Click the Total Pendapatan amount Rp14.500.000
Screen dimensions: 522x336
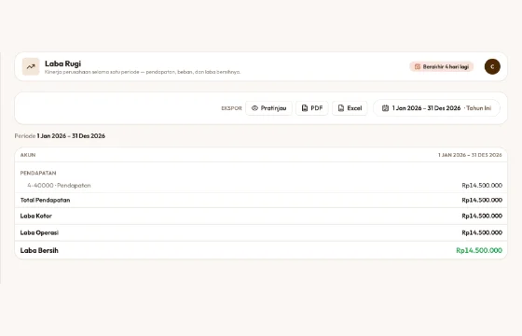pos(482,200)
